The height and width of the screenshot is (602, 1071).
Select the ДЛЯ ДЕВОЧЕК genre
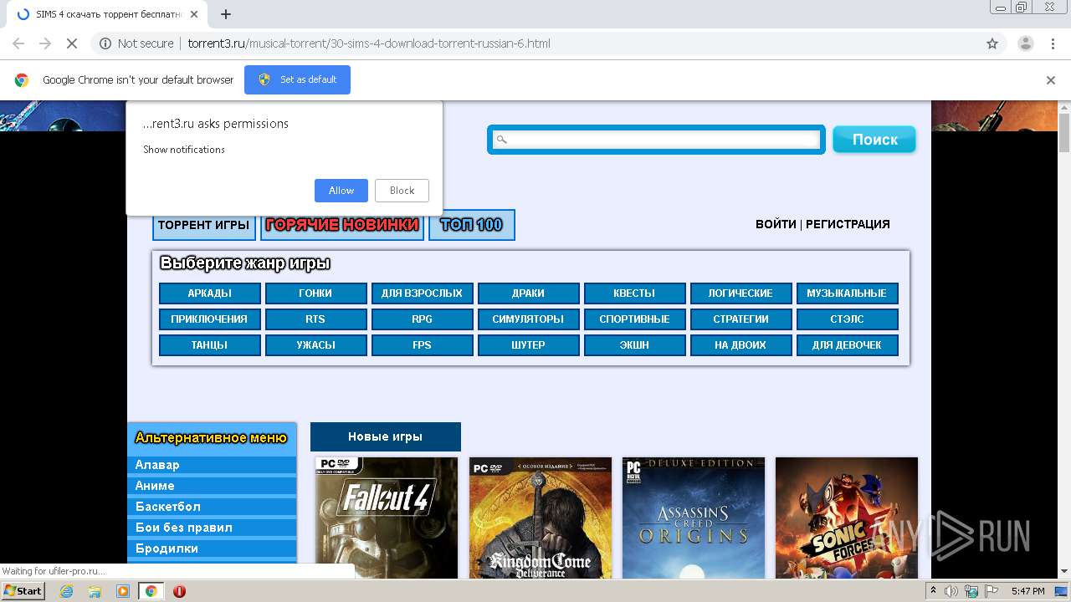pos(847,345)
